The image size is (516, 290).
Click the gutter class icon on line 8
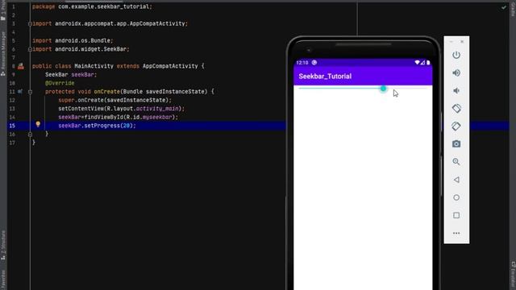21,66
